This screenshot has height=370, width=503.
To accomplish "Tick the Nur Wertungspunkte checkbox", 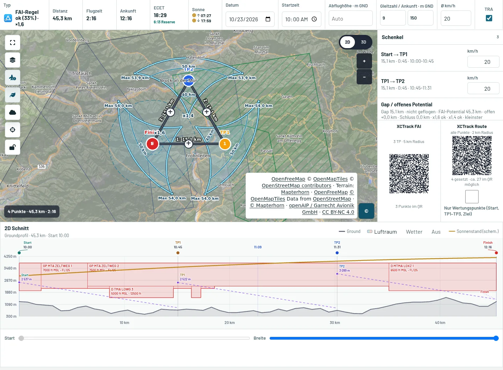I will 472,197.
